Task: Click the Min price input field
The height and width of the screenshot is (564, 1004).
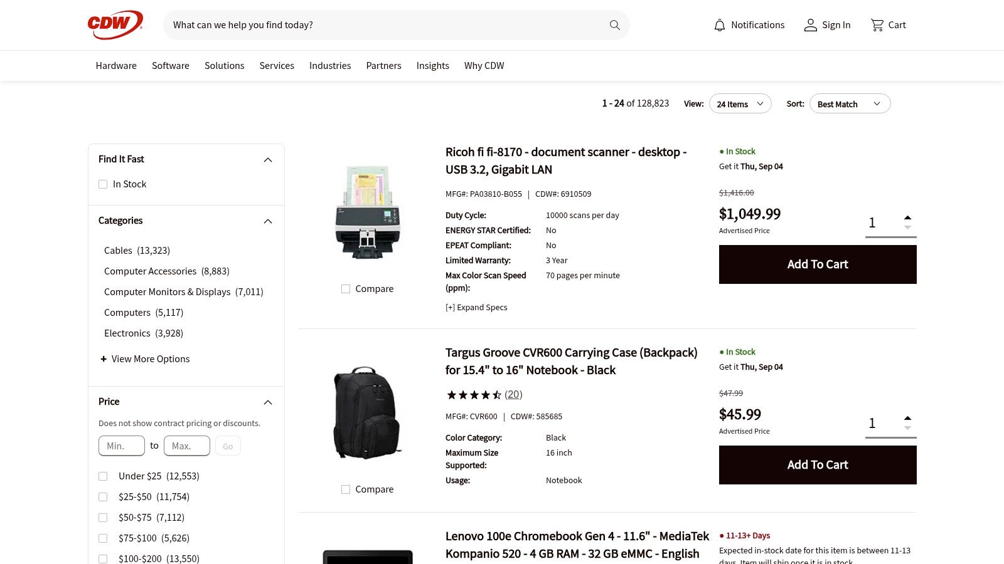Action: coord(121,446)
